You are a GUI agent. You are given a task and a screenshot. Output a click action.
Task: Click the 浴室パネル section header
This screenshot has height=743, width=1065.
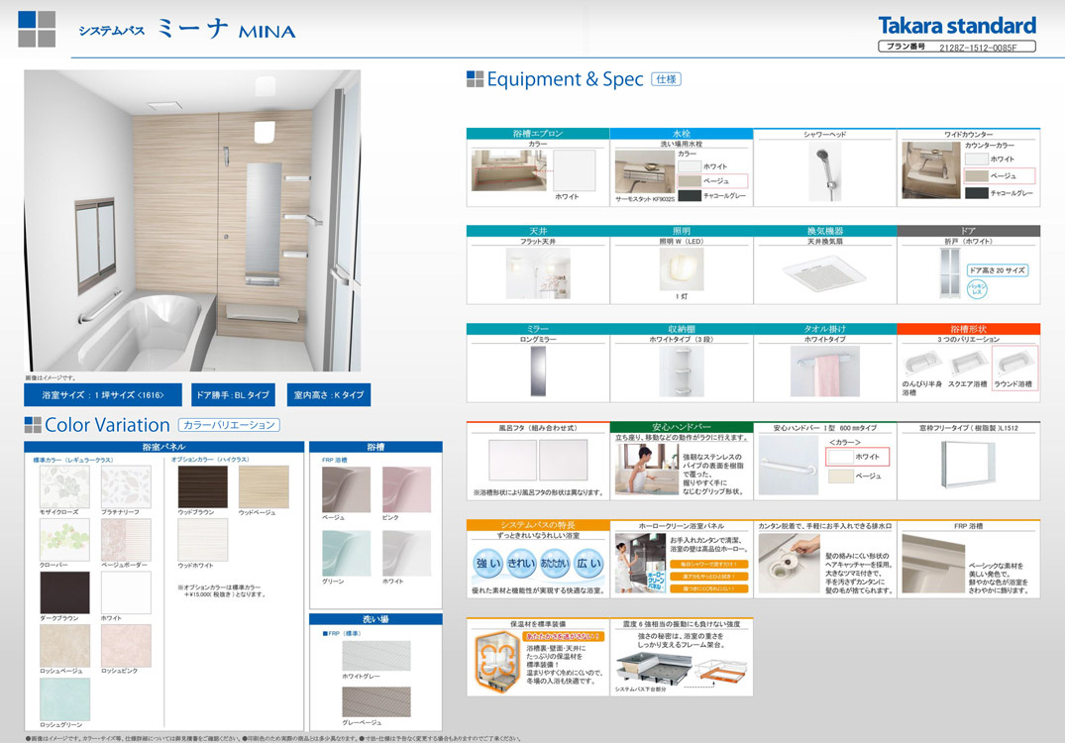click(163, 447)
